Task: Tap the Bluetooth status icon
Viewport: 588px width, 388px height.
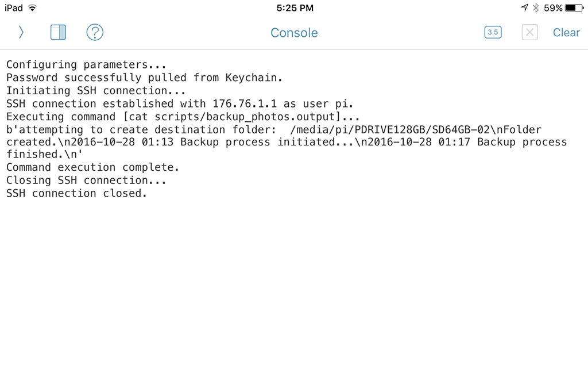Action: [536, 8]
